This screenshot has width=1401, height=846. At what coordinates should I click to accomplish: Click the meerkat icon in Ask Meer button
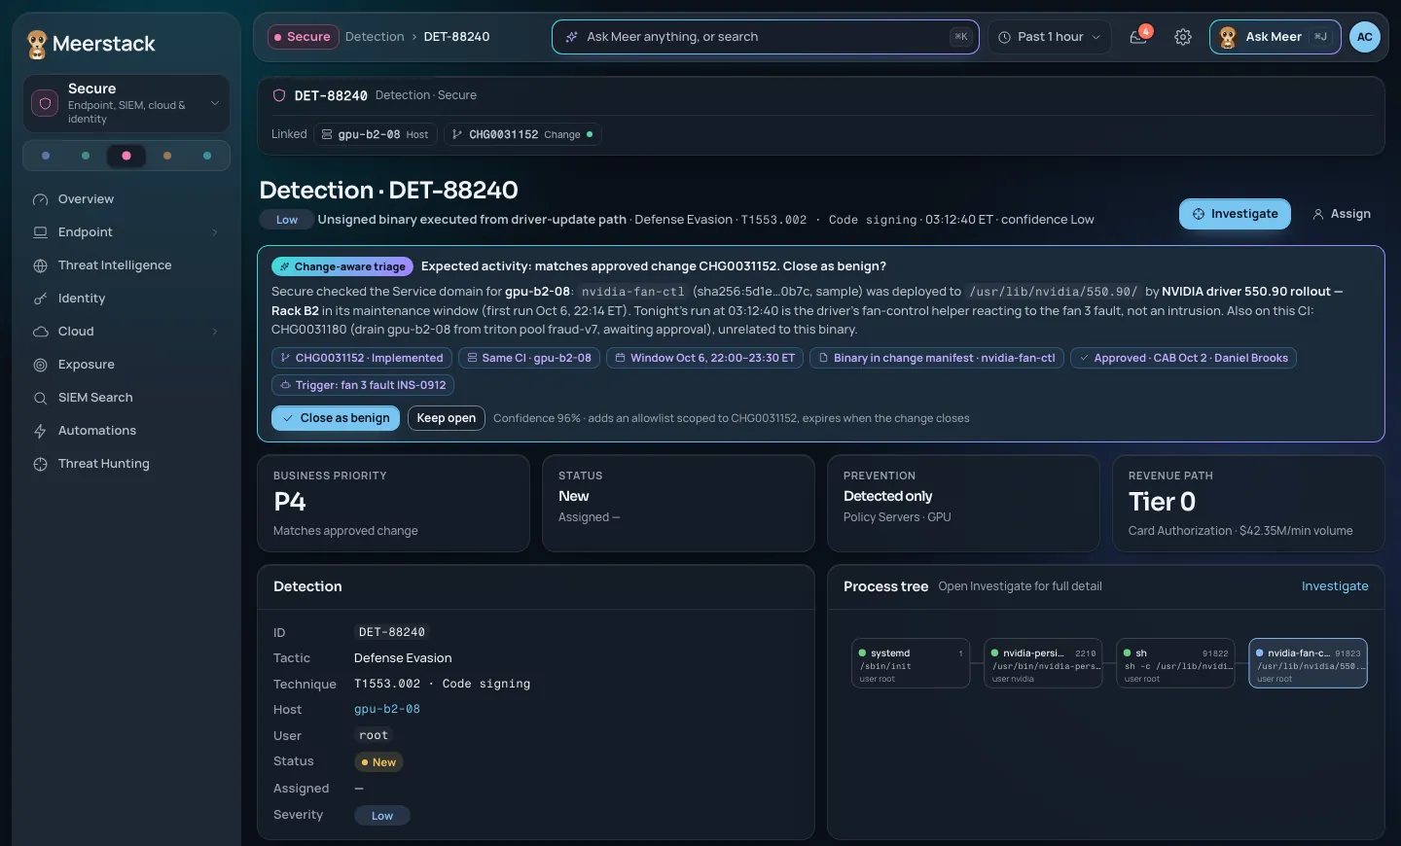pos(1228,37)
